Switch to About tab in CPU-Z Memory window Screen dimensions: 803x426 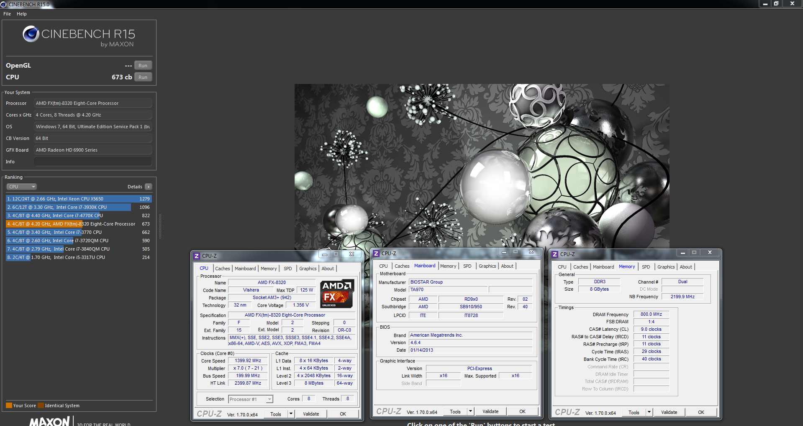686,267
